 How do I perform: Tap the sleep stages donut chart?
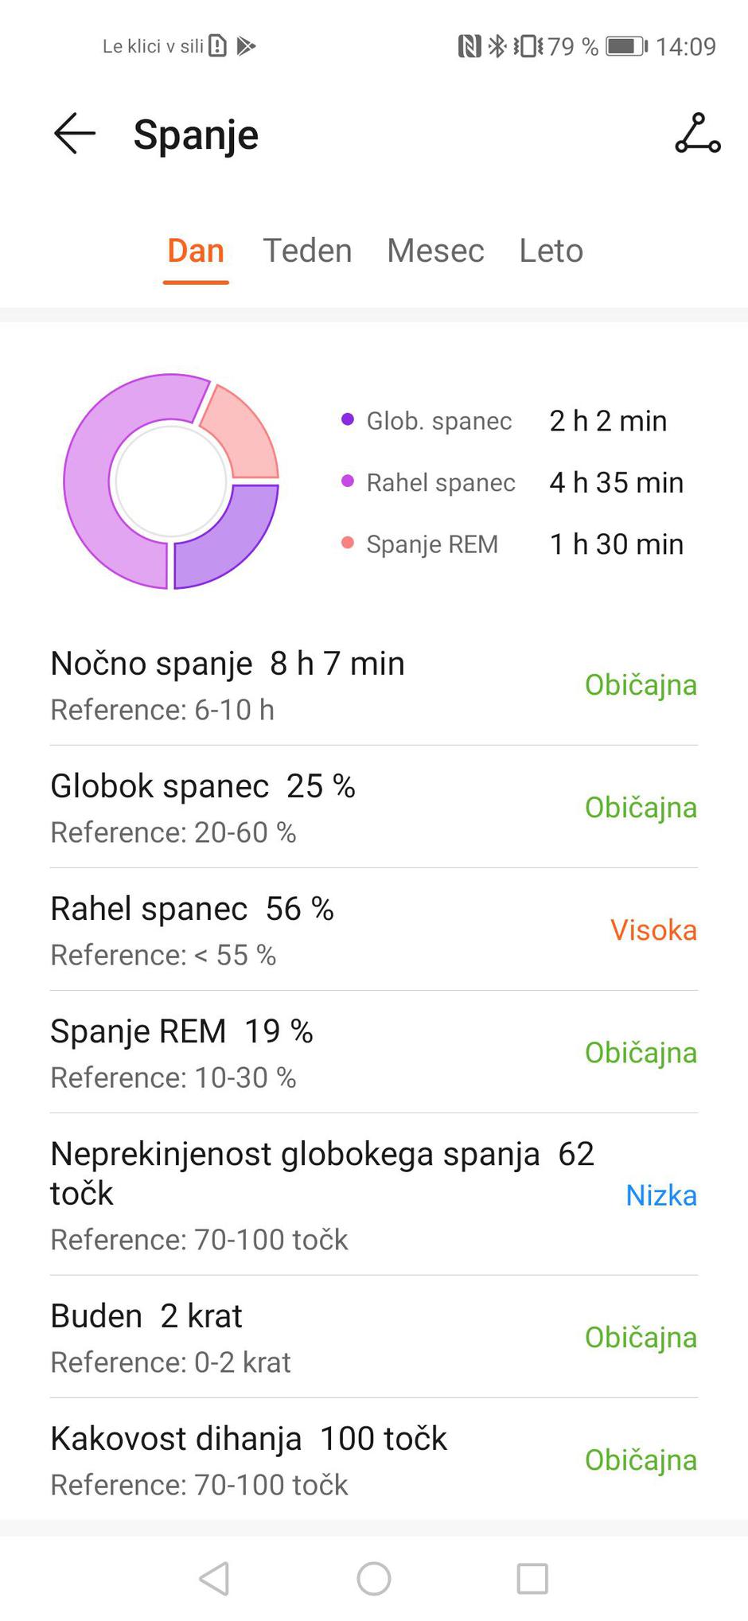[171, 481]
